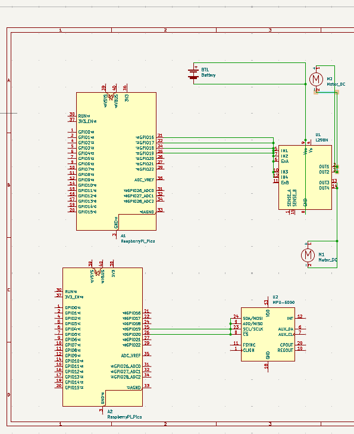Image resolution: width=354 pixels, height=434 pixels.
Task: Select the OUT3 pin label on L298N
Action: point(324,183)
